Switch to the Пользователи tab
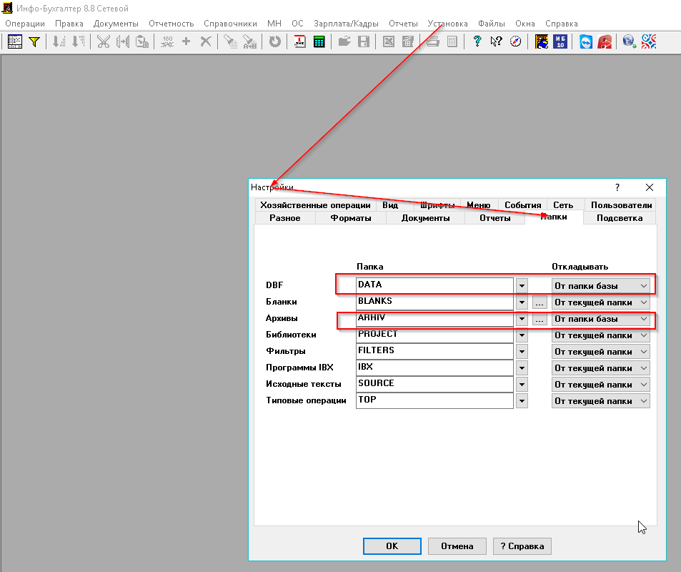 click(621, 205)
